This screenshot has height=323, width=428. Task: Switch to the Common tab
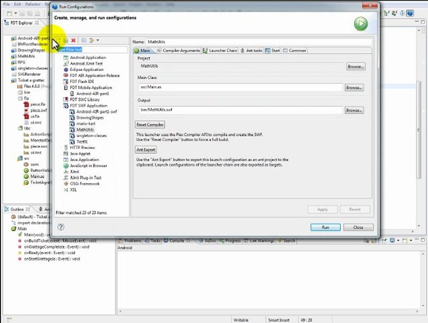[294, 51]
